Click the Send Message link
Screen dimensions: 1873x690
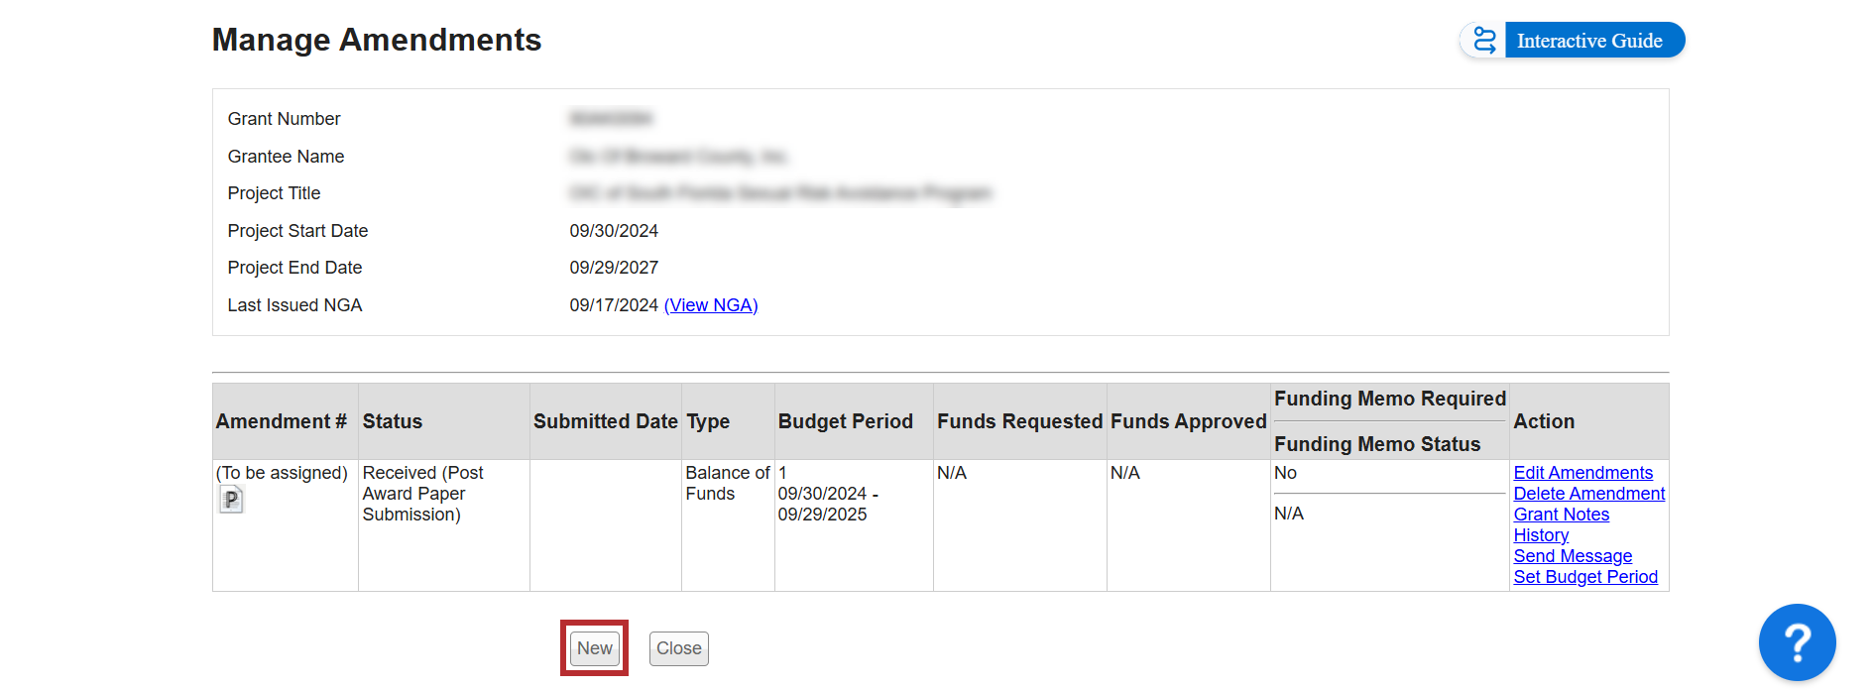point(1572,556)
